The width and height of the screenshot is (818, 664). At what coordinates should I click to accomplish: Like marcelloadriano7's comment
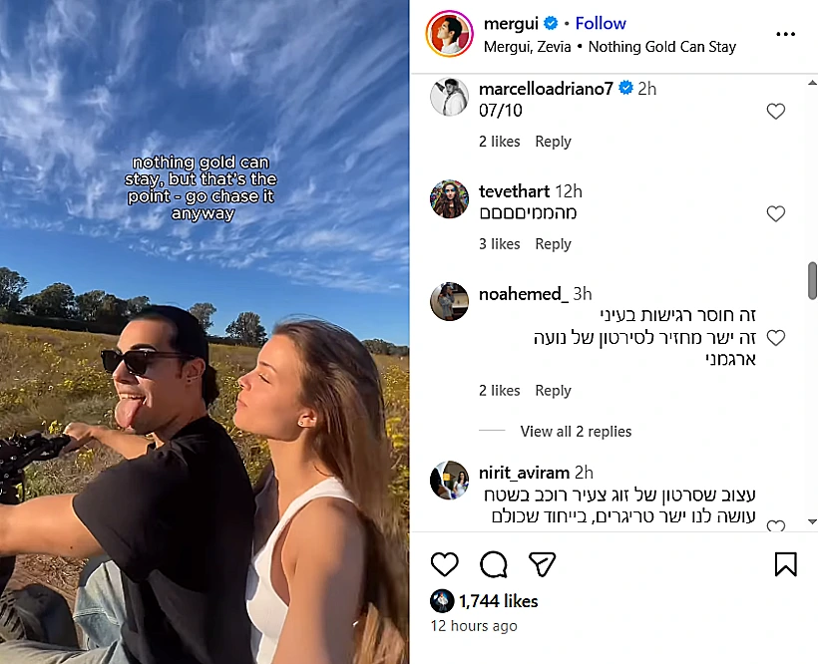coord(776,112)
